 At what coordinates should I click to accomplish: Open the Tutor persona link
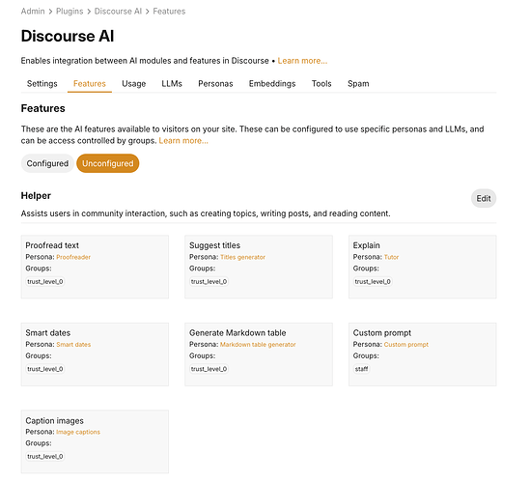(x=391, y=257)
